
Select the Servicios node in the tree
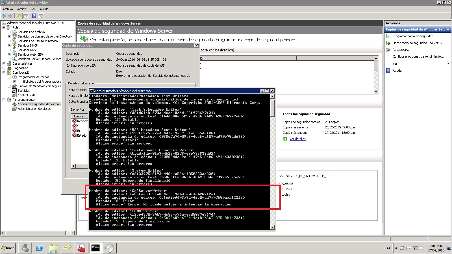point(24,91)
